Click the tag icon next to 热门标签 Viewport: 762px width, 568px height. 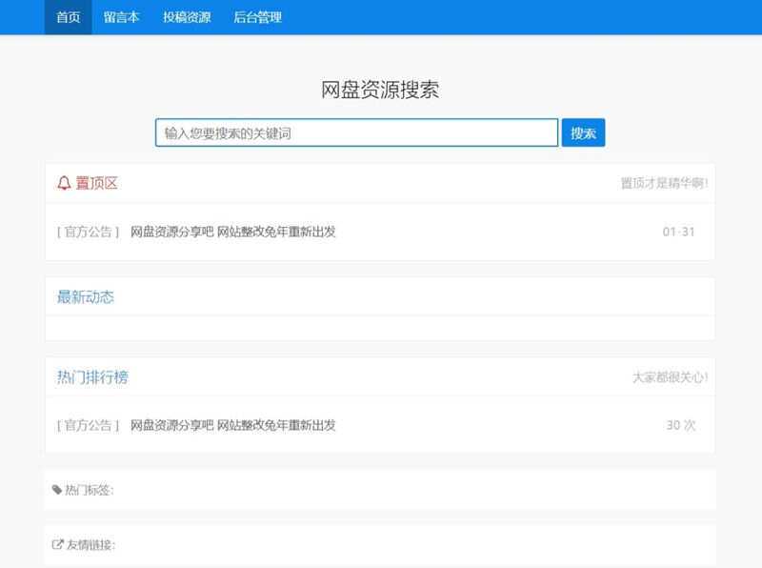(57, 489)
